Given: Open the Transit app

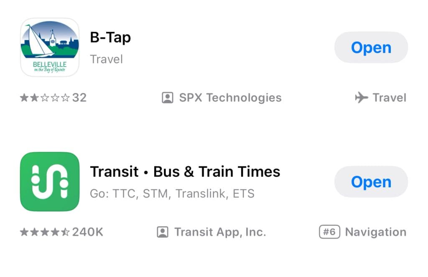Looking at the screenshot, I should tap(371, 182).
